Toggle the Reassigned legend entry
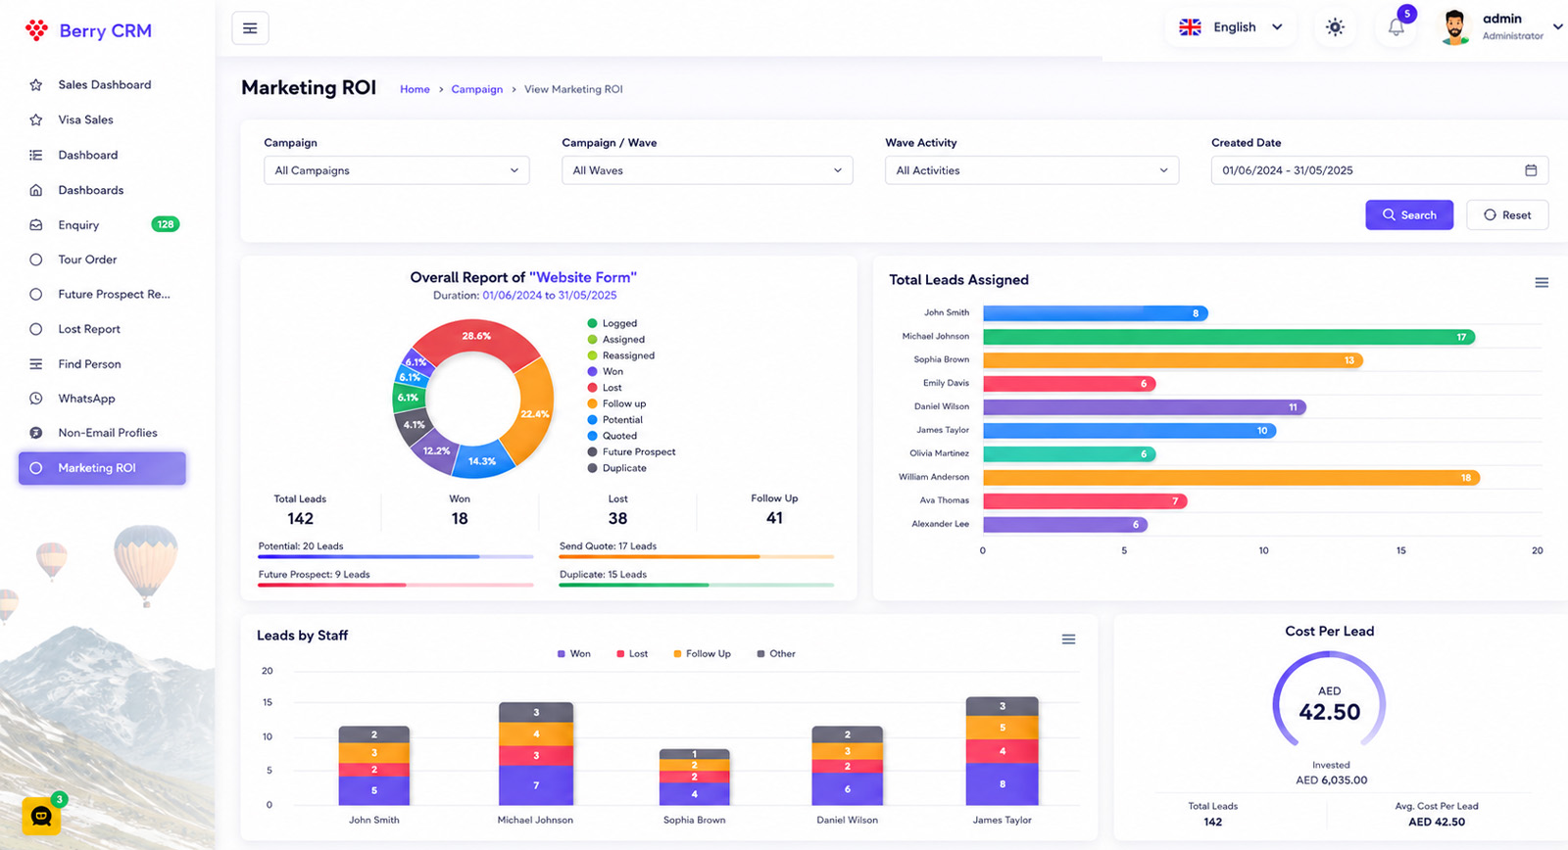Image resolution: width=1568 pixels, height=850 pixels. (x=621, y=355)
